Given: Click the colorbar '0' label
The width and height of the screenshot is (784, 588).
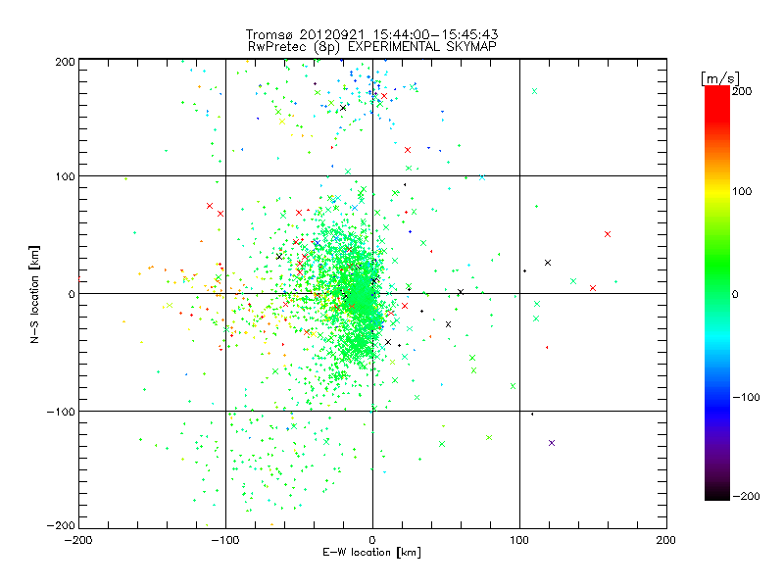Looking at the screenshot, I should (735, 294).
